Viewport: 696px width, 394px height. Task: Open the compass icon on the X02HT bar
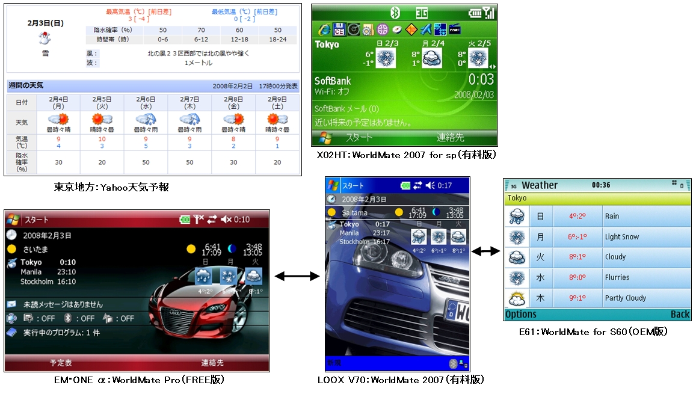(x=397, y=29)
